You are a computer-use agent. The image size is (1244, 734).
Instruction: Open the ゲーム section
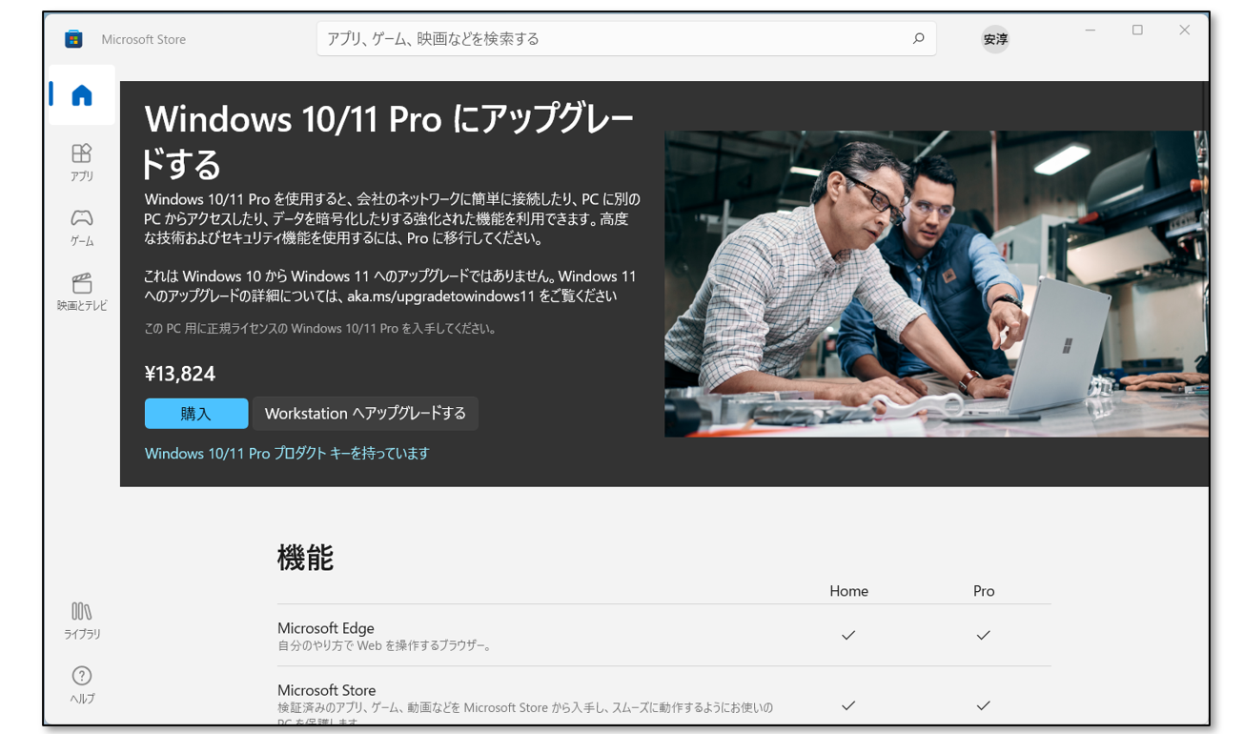[82, 227]
